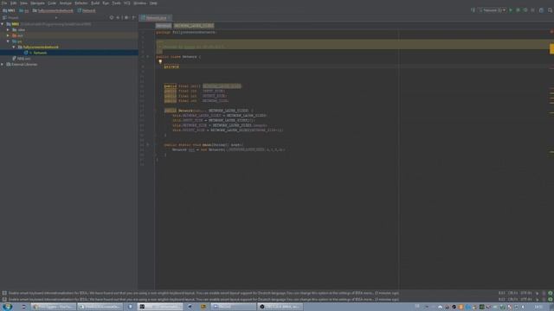
Task: Expand the out folder
Action: (x=8, y=35)
